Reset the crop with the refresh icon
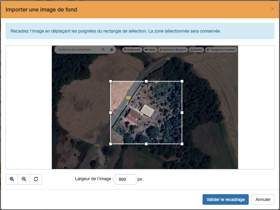Screen dimensions: 280x210 [36, 179]
